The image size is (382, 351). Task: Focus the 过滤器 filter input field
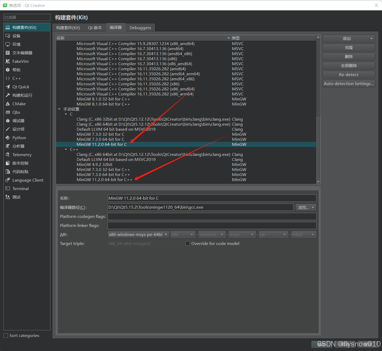point(27,17)
